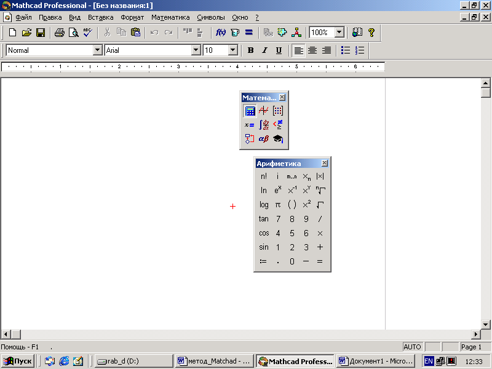The image size is (492, 369).
Task: Open the Resource Center book icon
Action: 357,33
